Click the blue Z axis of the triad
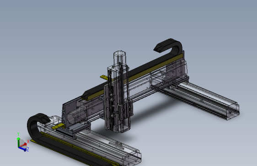This screenshot has width=257, height=166. coord(22,149)
